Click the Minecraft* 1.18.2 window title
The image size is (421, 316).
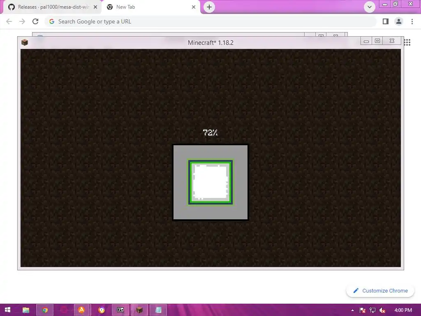(210, 43)
